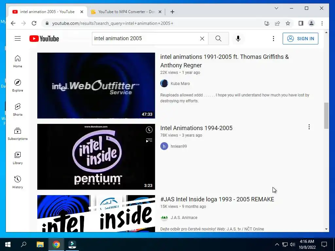Screen dimensions: 335x251
Task: Click the YouTube logo
Action: pos(44,39)
